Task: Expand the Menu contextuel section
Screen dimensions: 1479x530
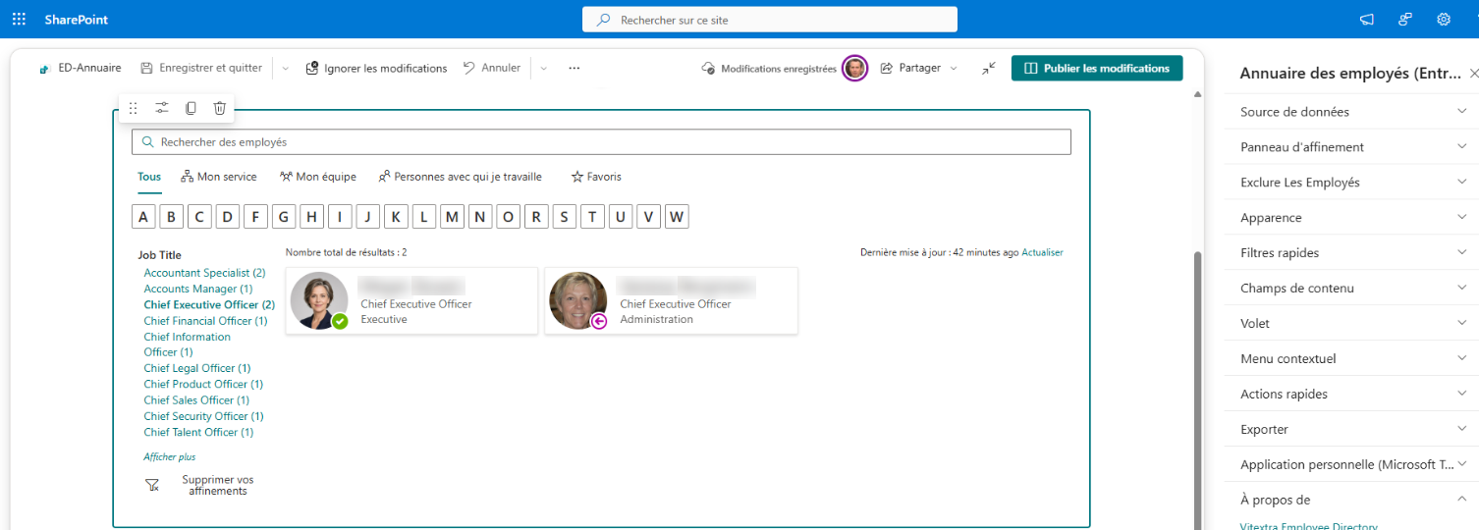Action: (1352, 359)
